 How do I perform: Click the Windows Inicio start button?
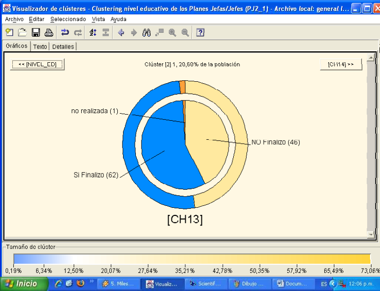click(x=24, y=283)
